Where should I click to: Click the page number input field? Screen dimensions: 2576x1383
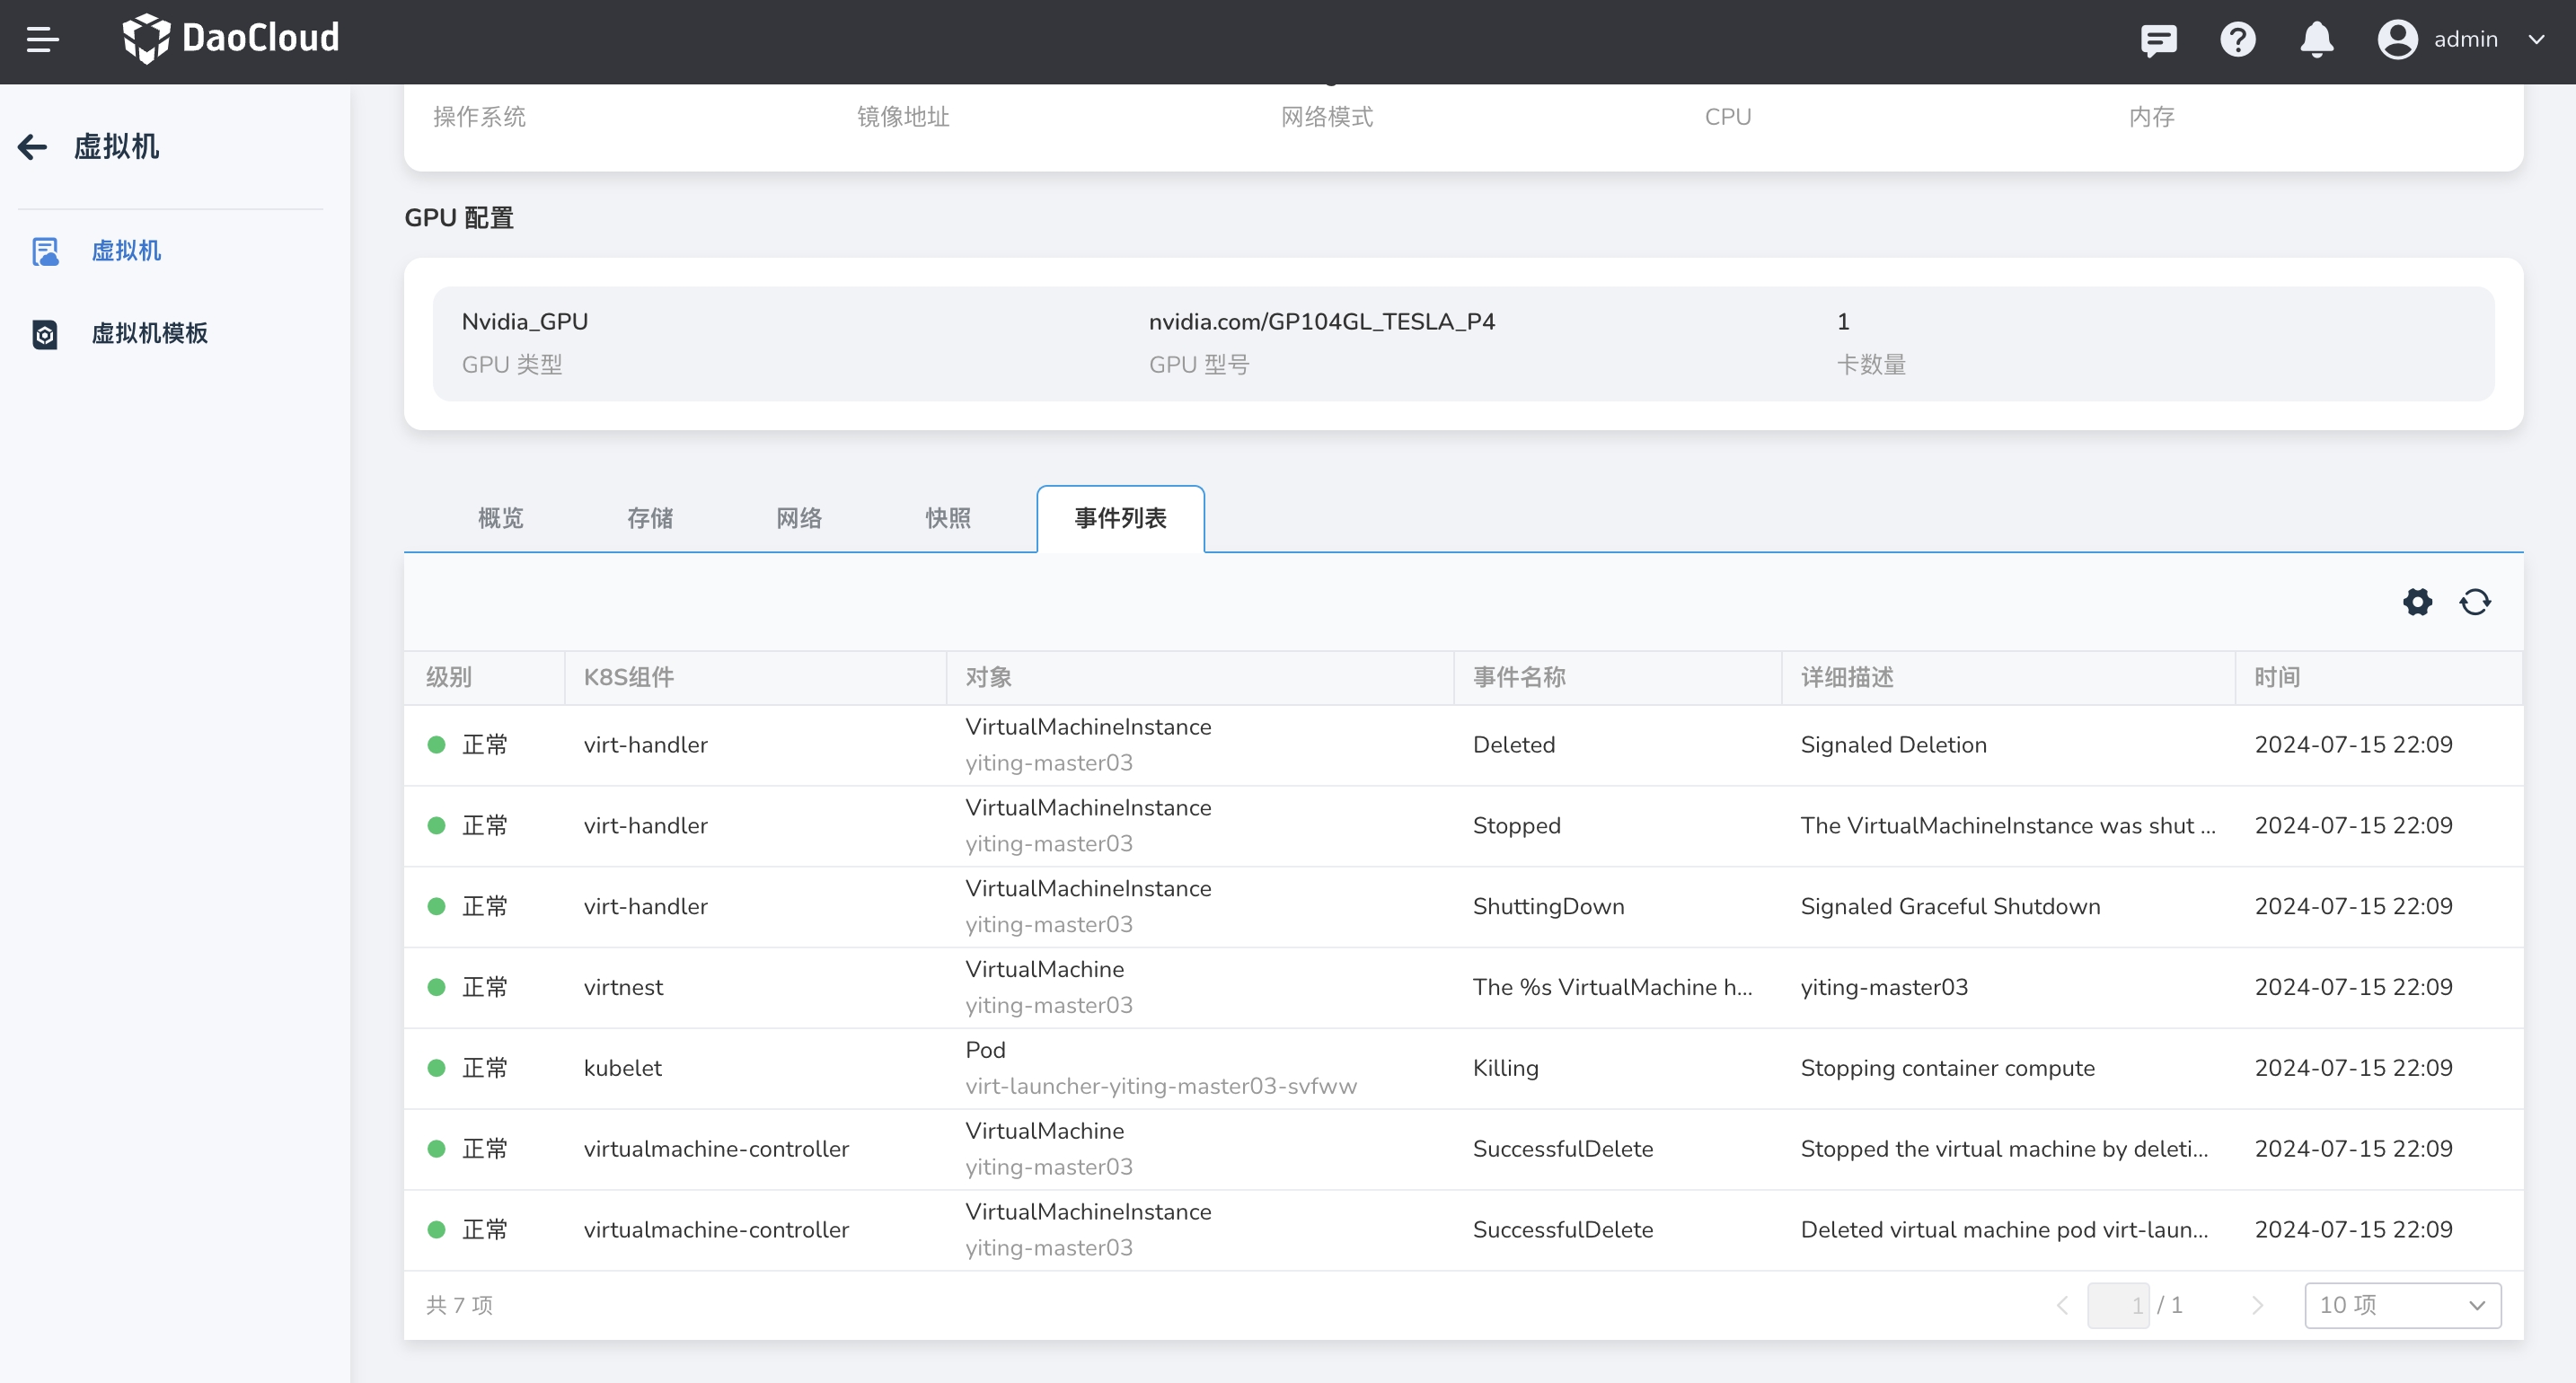click(x=2118, y=1305)
